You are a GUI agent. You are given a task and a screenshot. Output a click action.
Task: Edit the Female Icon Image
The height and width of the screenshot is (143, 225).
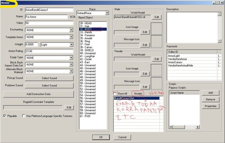pyautogui.click(x=145, y=74)
